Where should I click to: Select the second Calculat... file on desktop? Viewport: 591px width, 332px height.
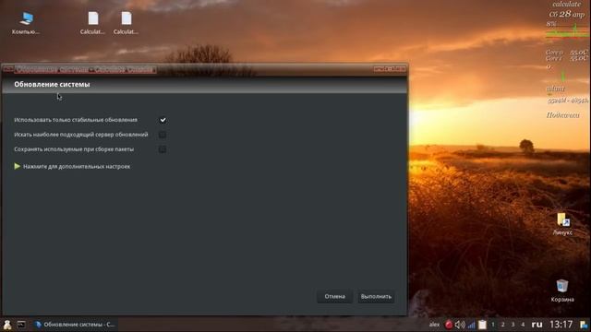[126, 23]
